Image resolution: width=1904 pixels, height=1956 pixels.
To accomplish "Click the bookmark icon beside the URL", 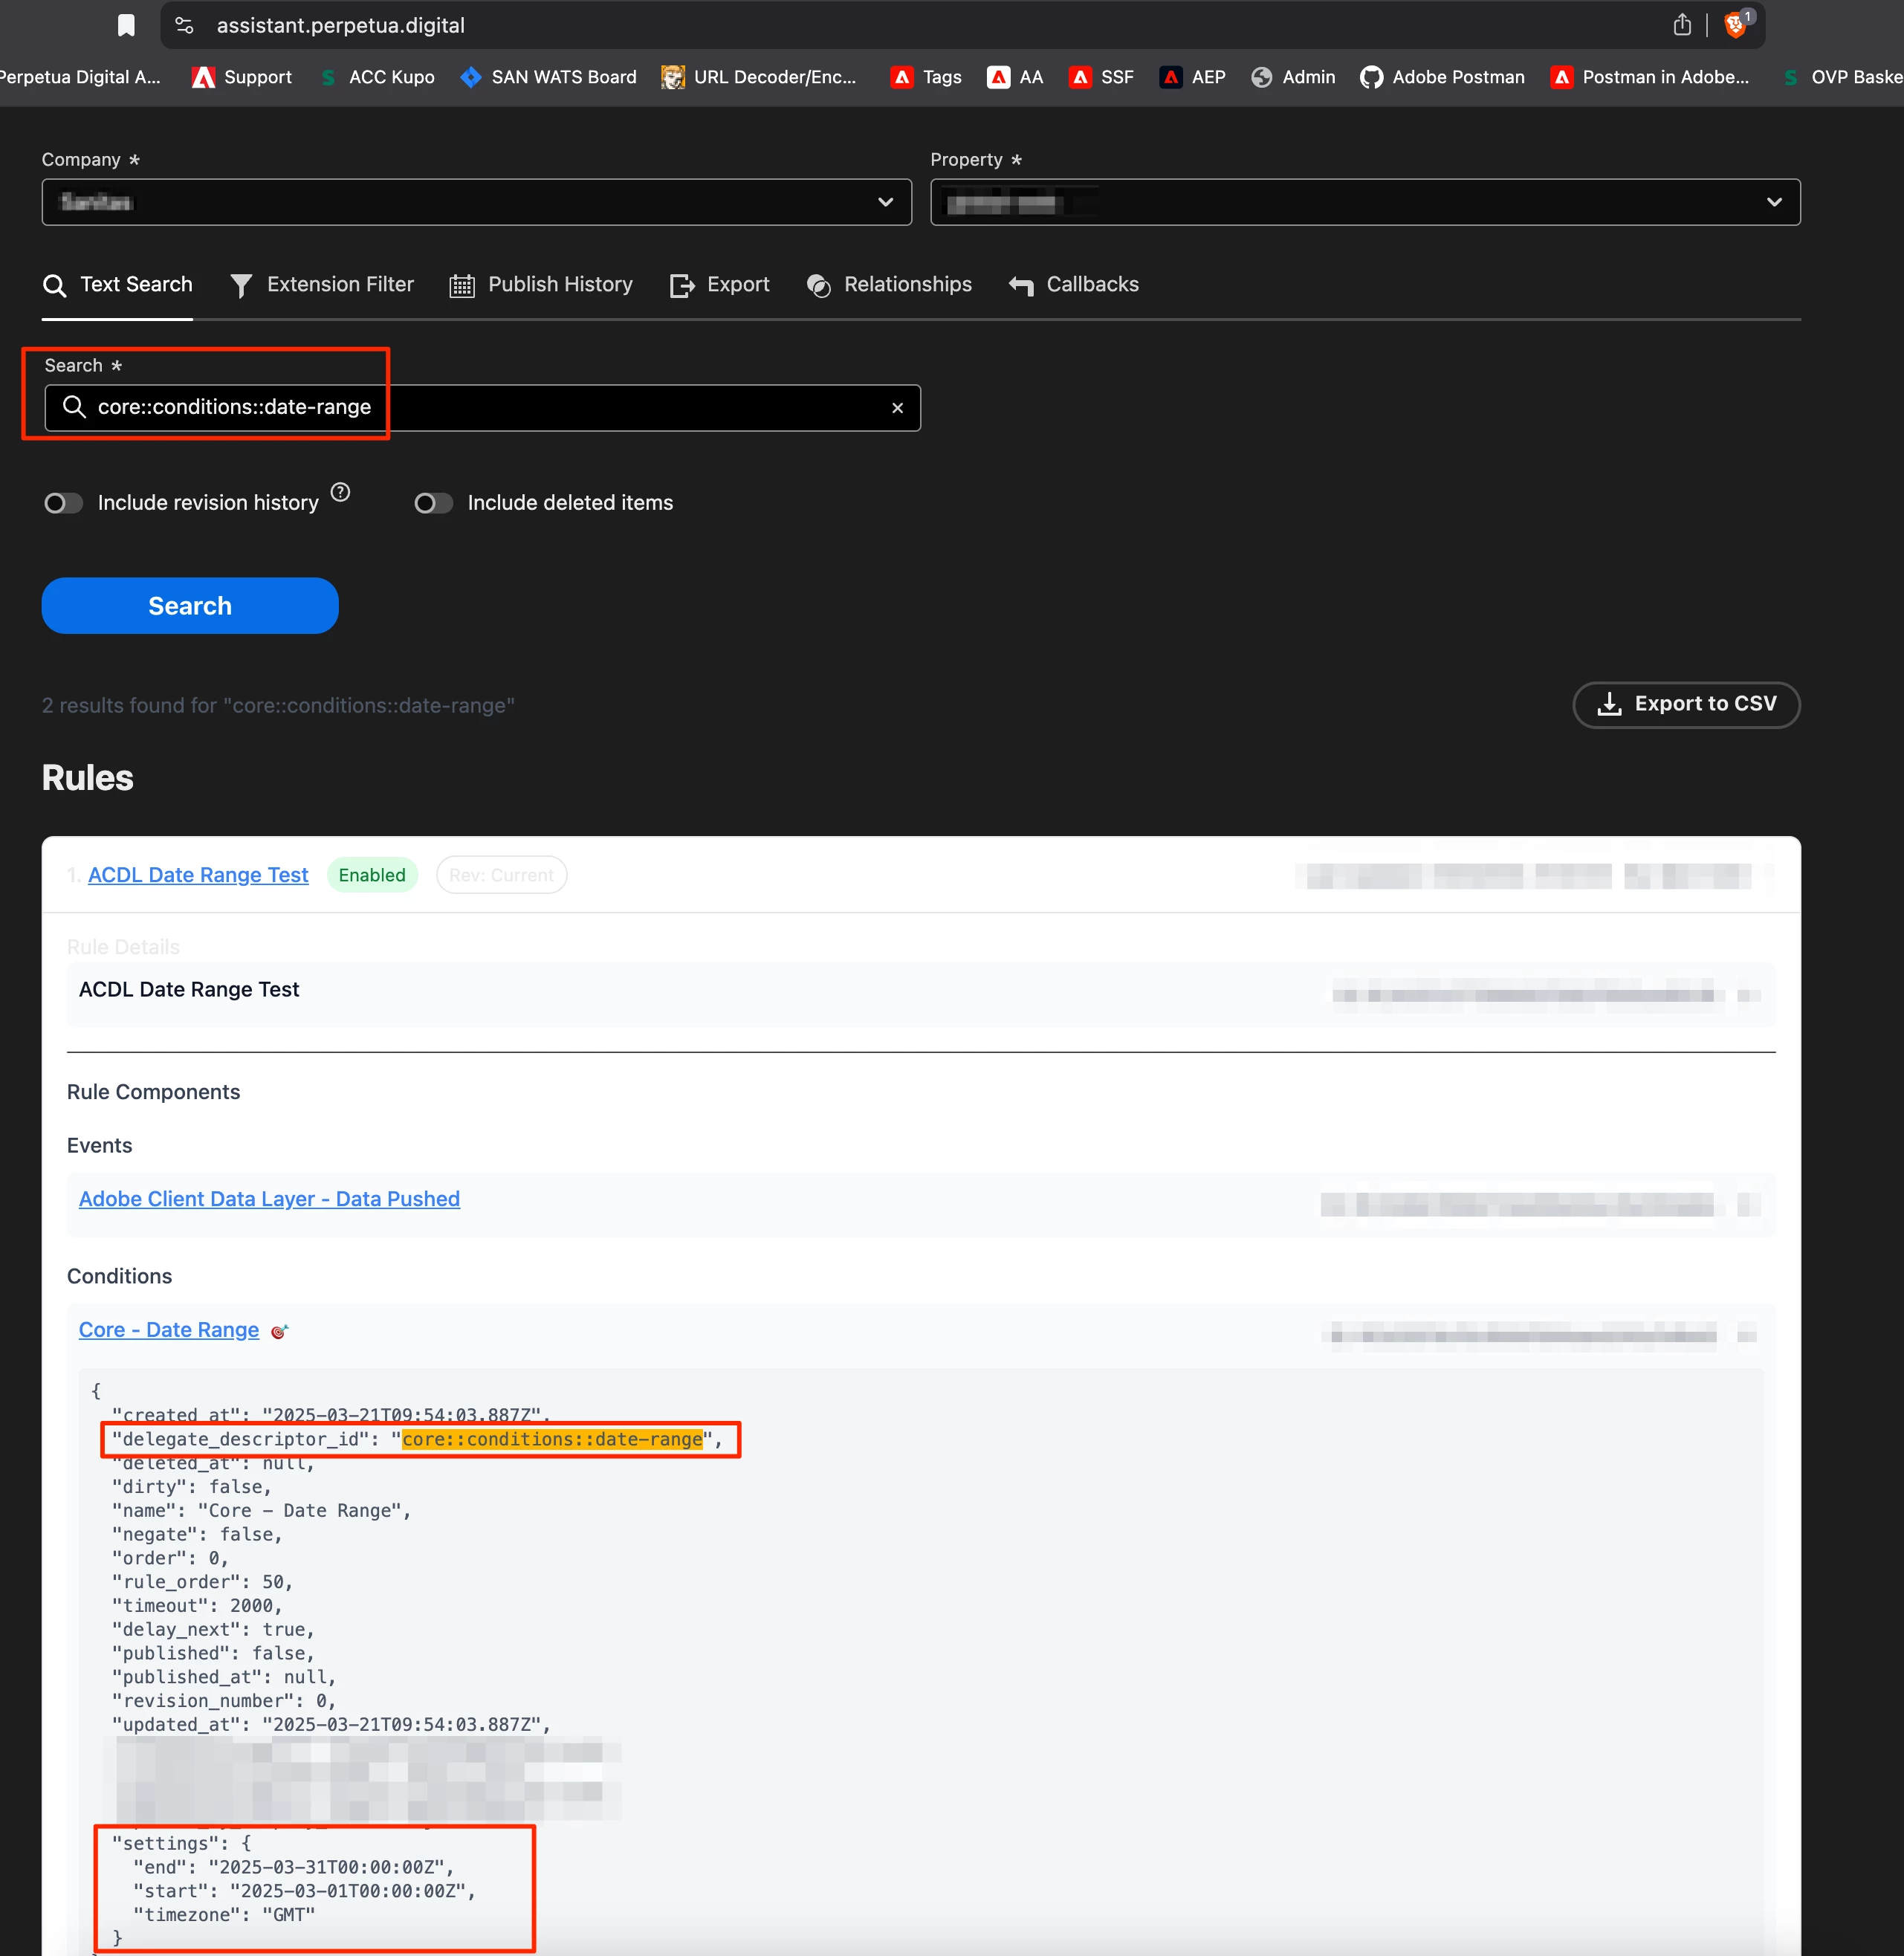I will (126, 25).
